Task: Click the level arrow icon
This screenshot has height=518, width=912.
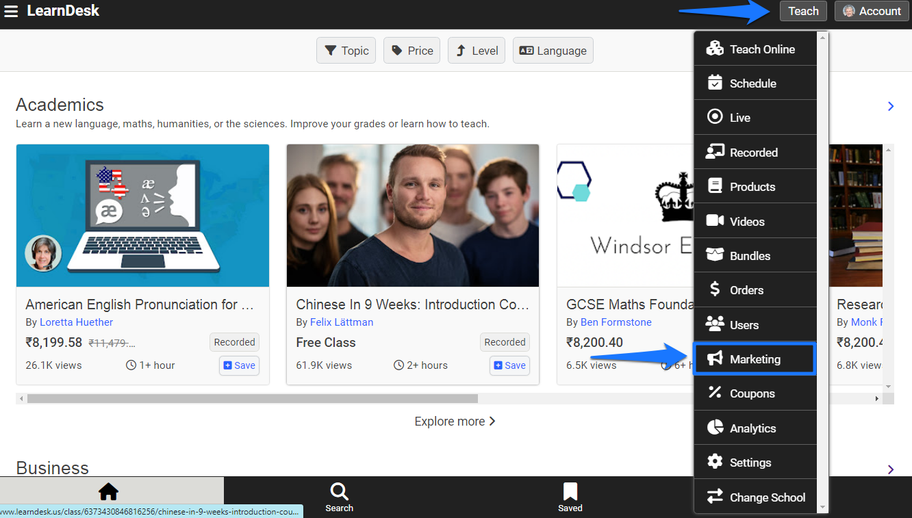Action: coord(461,51)
